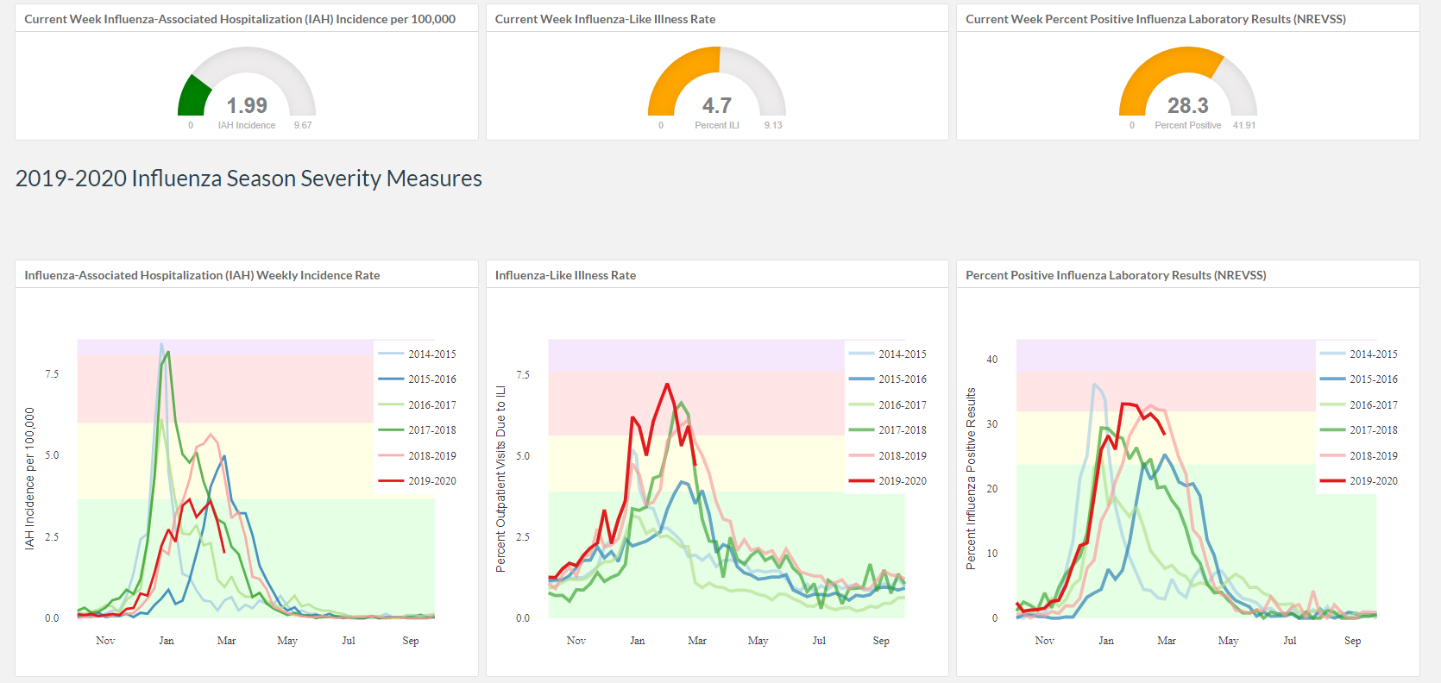Click 2015-2016 legend entry in Percent Positive NREVSS chart
The width and height of the screenshot is (1441, 683).
coord(1359,379)
